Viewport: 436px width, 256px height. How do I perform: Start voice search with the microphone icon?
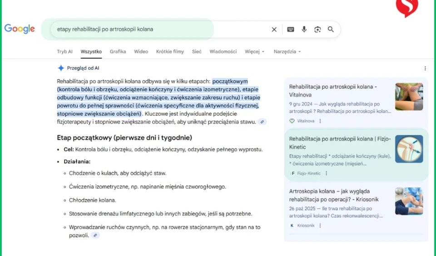point(304,29)
